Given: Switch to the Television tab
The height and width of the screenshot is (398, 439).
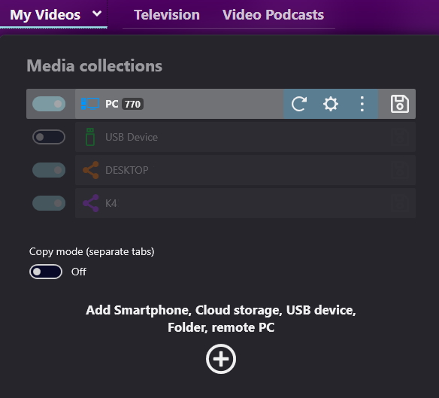Looking at the screenshot, I should coord(167,15).
